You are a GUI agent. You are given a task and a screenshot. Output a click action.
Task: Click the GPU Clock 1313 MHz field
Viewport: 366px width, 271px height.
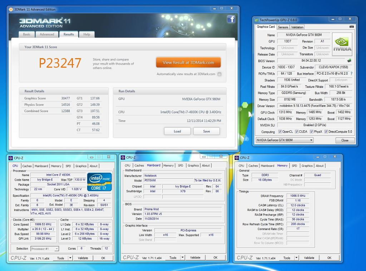coord(285,112)
